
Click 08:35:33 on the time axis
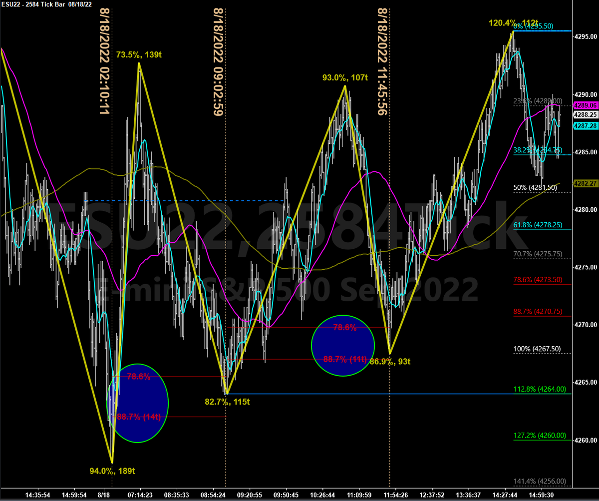177,495
